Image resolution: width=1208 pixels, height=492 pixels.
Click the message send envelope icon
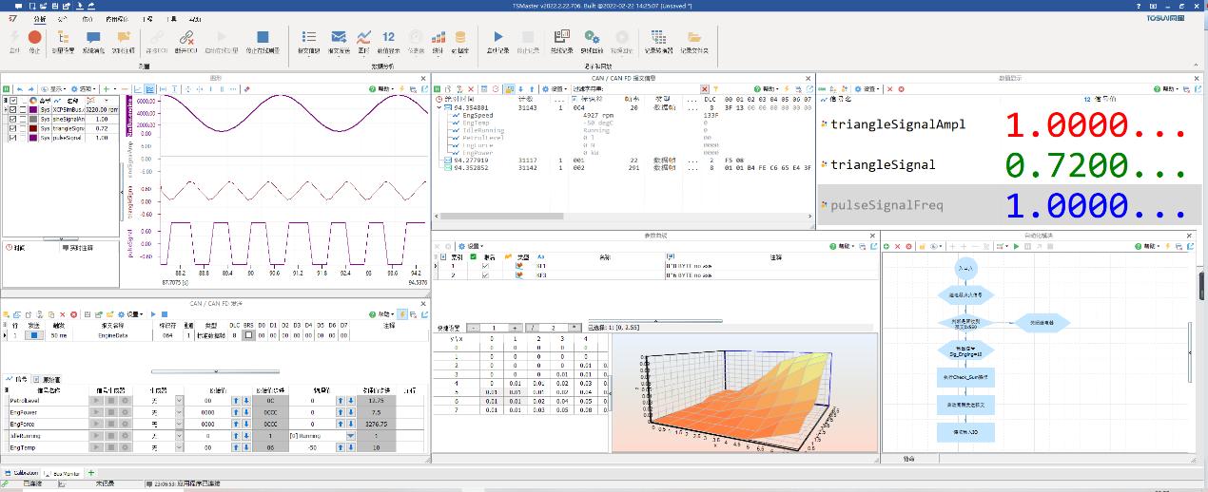click(338, 37)
